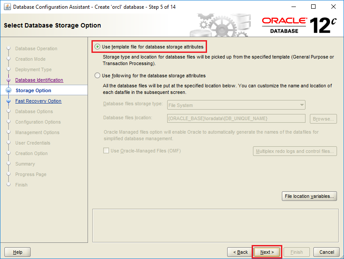Open the Database Identification step link
Viewport: 344px width, 259px height.
pyautogui.click(x=39, y=80)
